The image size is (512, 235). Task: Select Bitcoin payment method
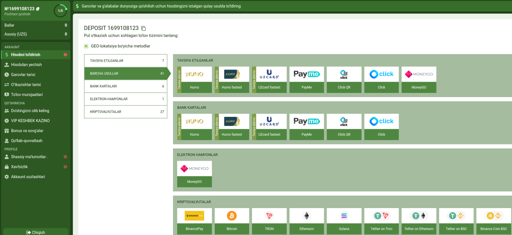tap(232, 221)
